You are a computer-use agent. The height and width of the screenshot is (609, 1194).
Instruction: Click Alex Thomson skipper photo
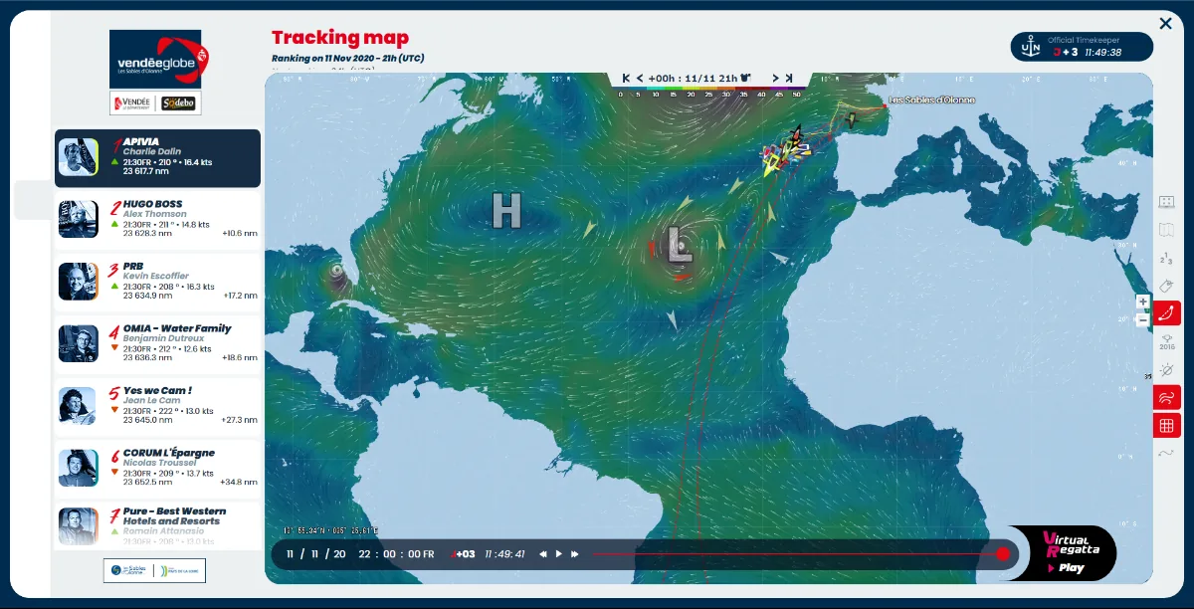point(78,219)
